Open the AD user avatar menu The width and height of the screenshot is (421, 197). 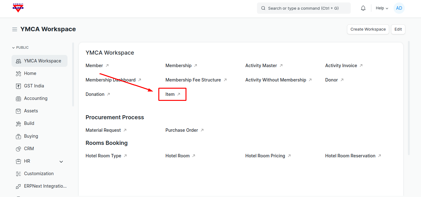click(399, 8)
